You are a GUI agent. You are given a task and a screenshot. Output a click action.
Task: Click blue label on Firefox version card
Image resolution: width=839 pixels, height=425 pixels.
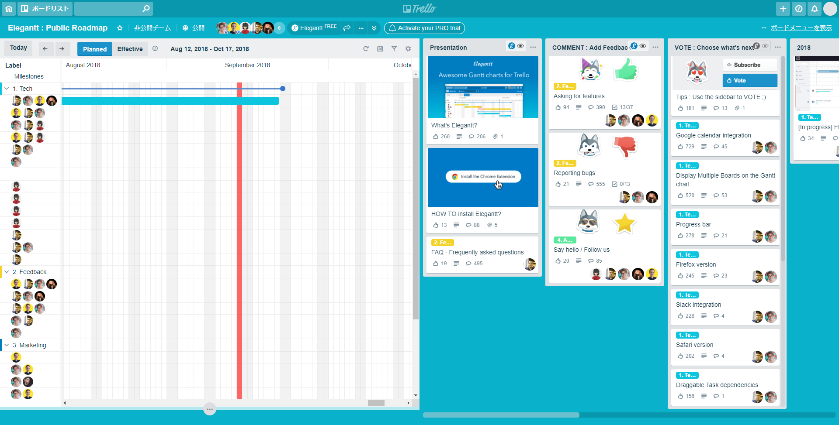click(687, 255)
